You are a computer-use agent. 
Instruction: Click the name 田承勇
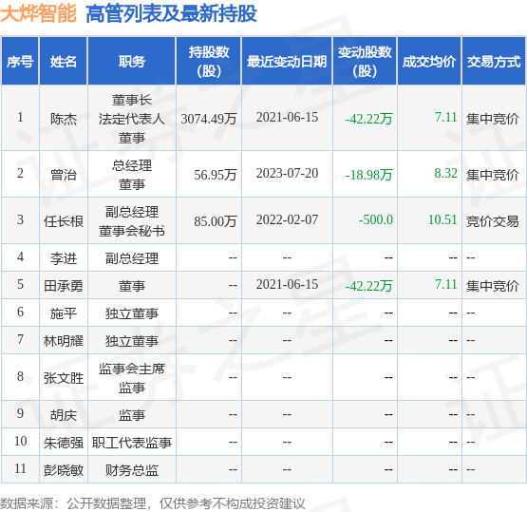coord(64,286)
